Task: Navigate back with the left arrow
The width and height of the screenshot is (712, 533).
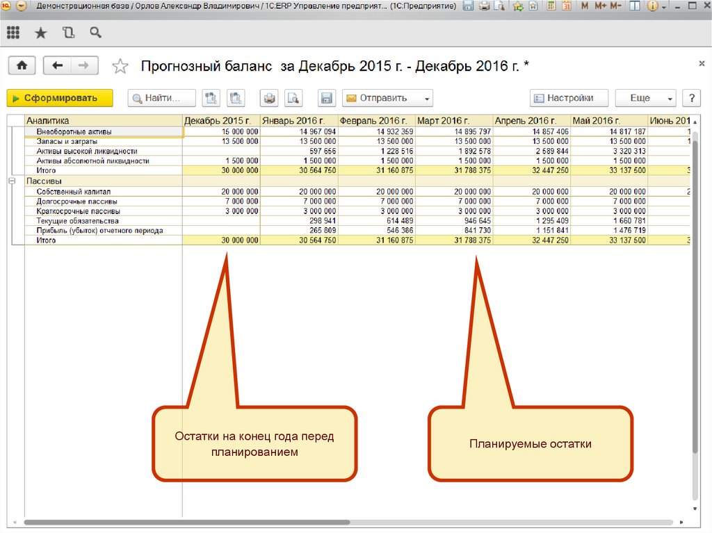Action: 58,65
